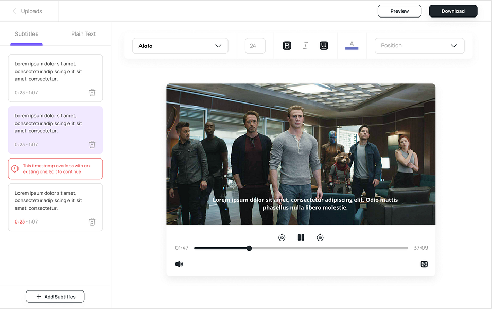Expand the Position dropdown
This screenshot has height=309, width=492.
point(419,46)
